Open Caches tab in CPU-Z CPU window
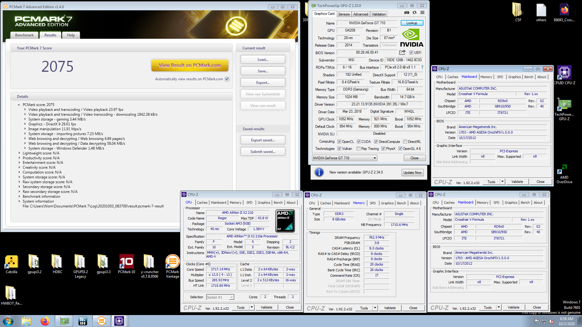The image size is (582, 327). (x=202, y=203)
